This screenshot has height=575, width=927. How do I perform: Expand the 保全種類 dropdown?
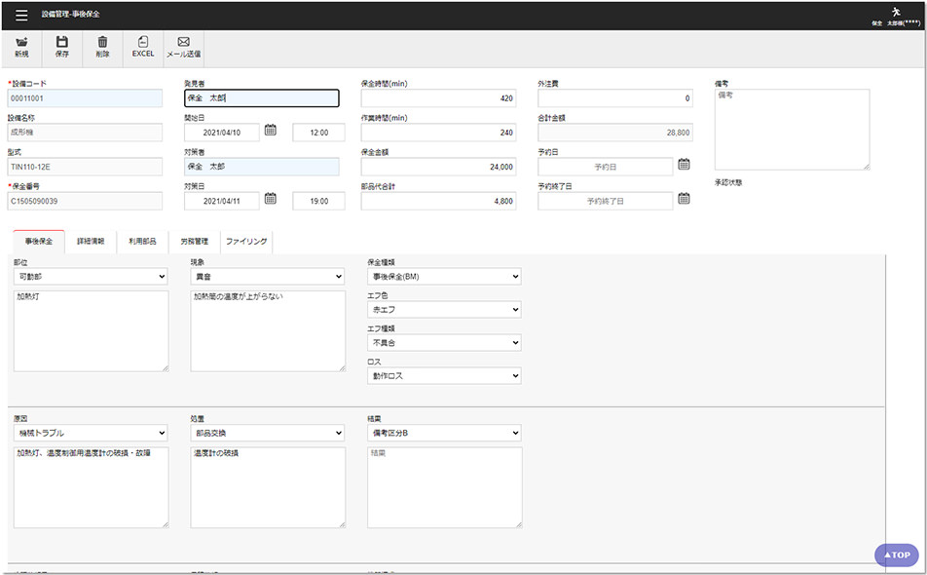[444, 276]
